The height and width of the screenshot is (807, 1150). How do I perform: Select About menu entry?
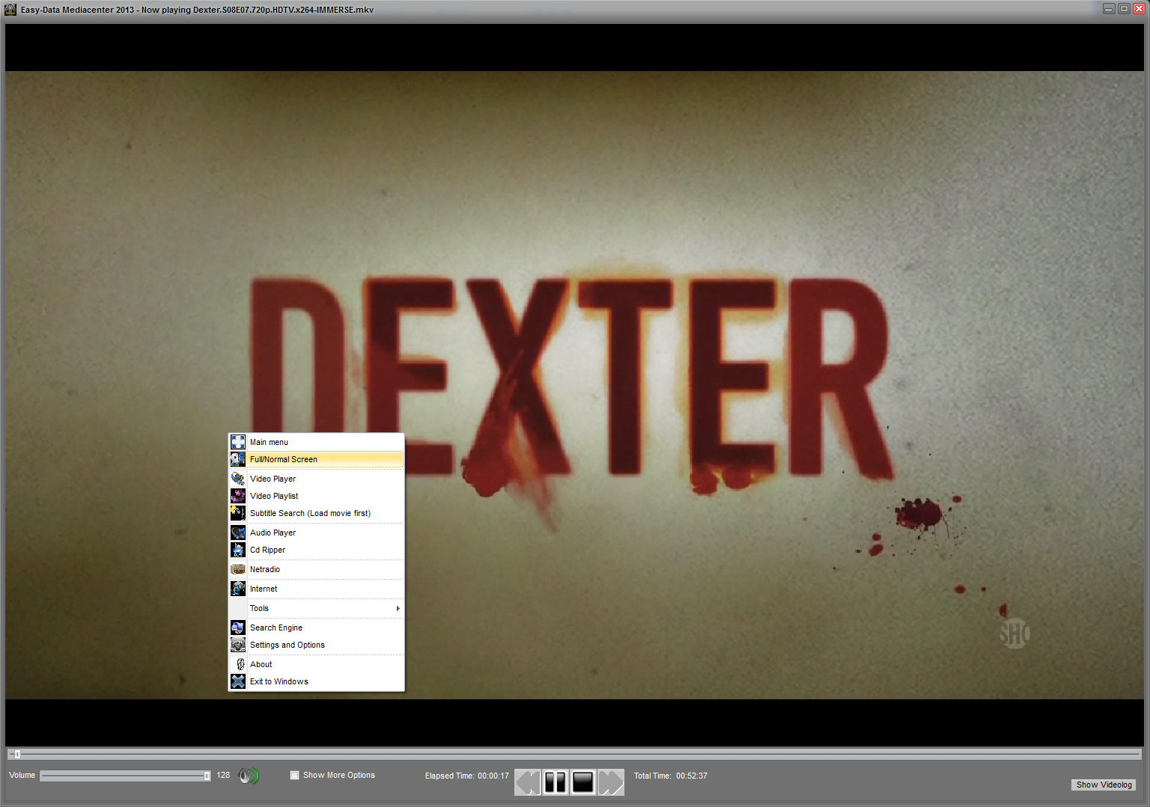tap(317, 664)
